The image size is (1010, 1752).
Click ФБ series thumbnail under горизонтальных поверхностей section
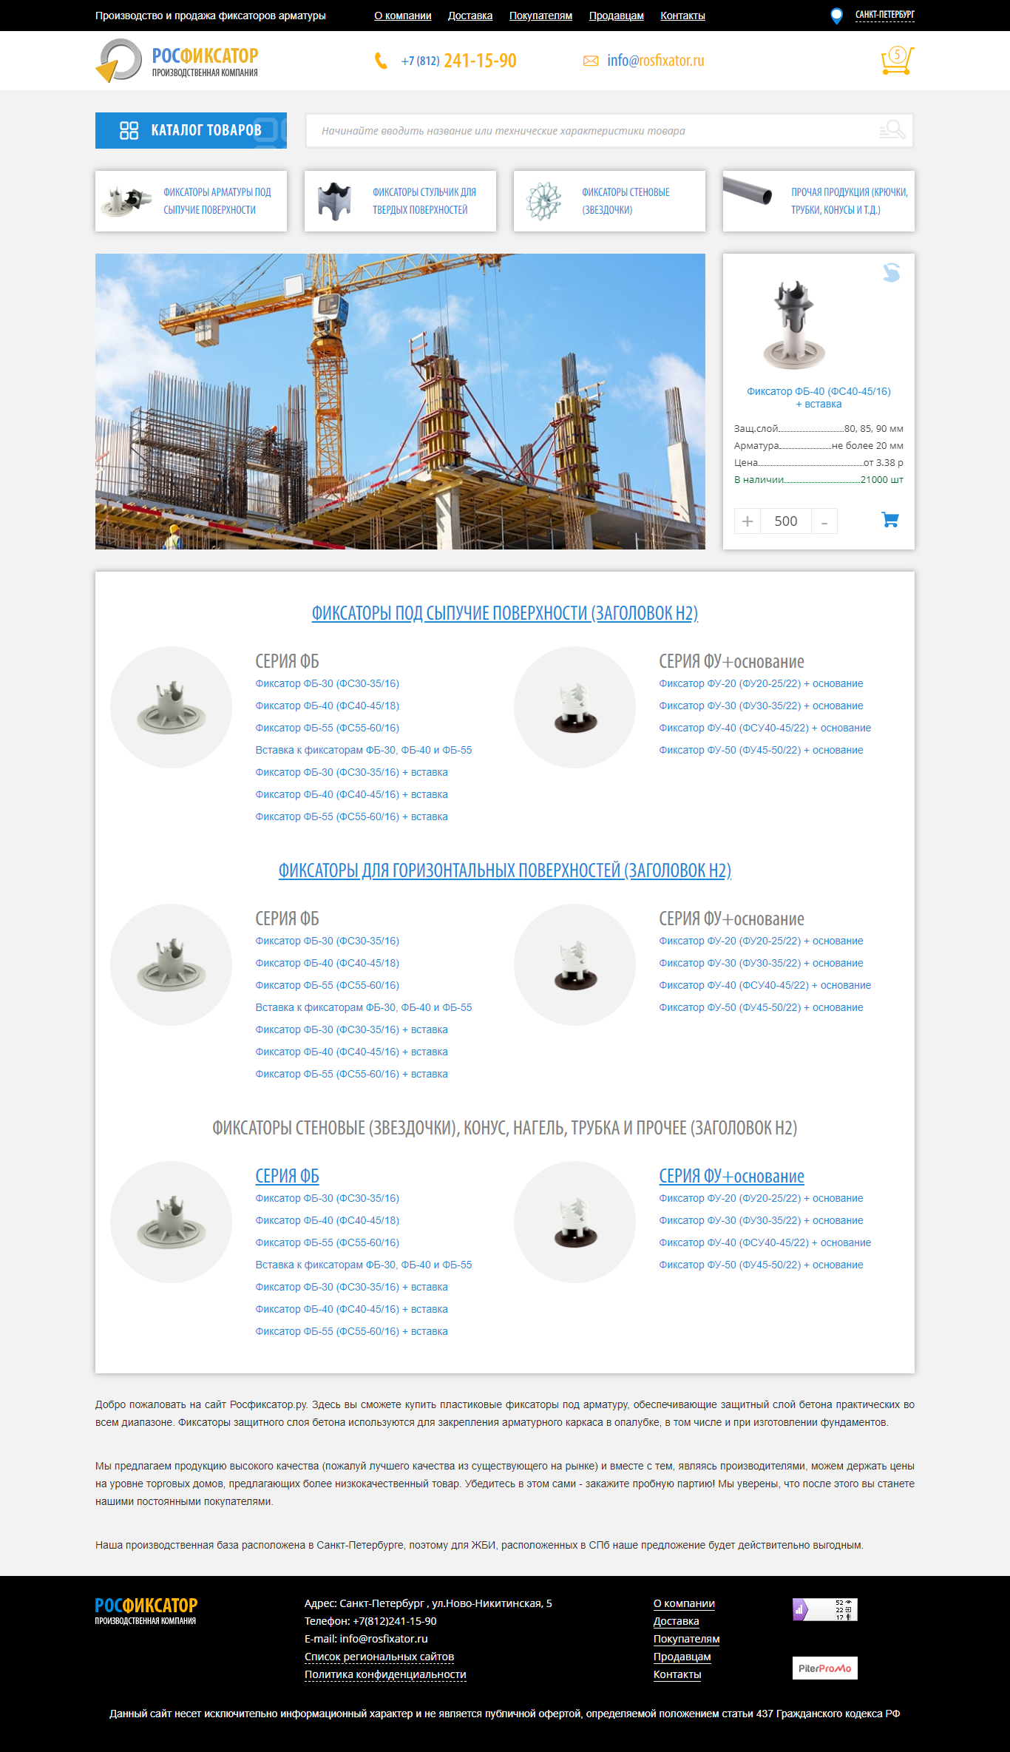coord(171,965)
